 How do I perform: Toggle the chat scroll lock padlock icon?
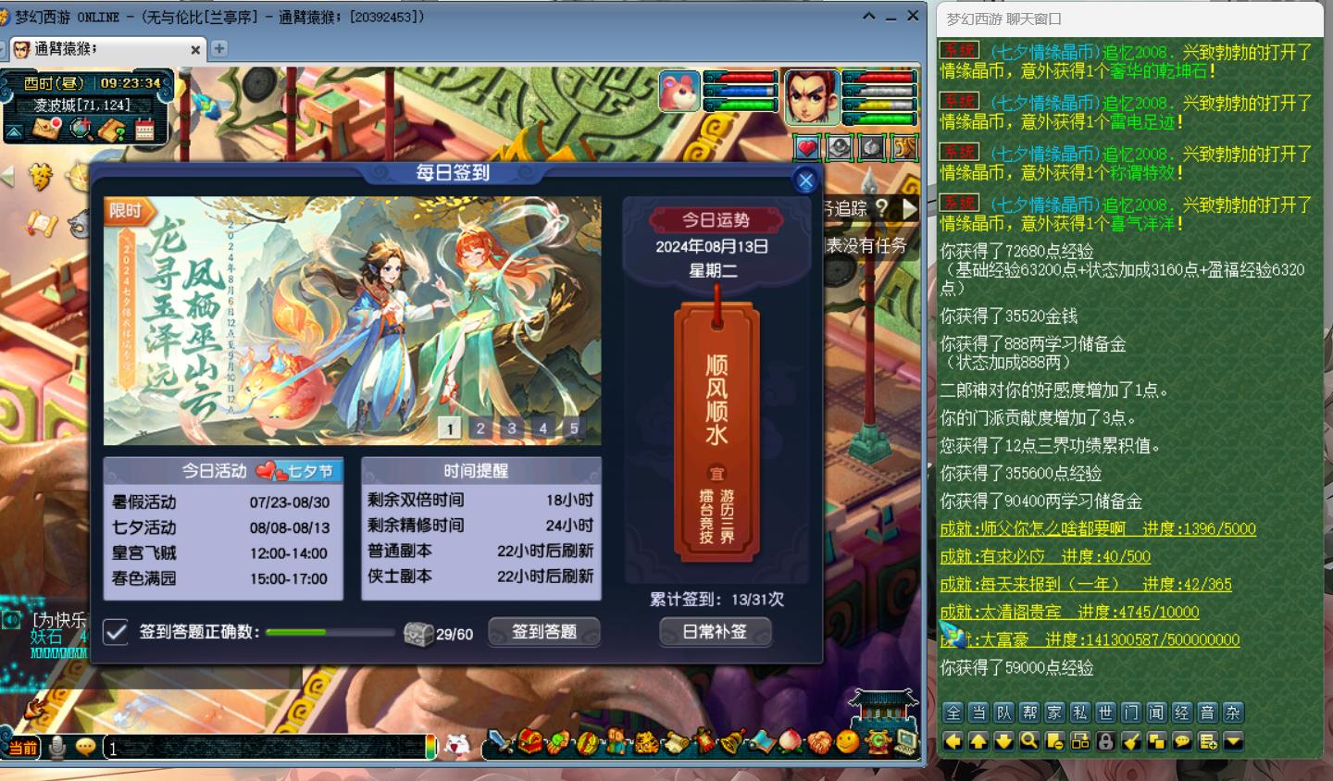[1105, 741]
